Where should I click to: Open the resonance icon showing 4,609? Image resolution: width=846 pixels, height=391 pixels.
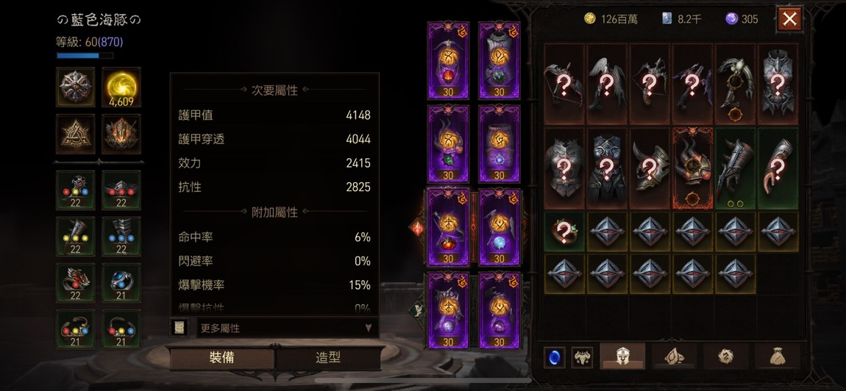(x=121, y=87)
